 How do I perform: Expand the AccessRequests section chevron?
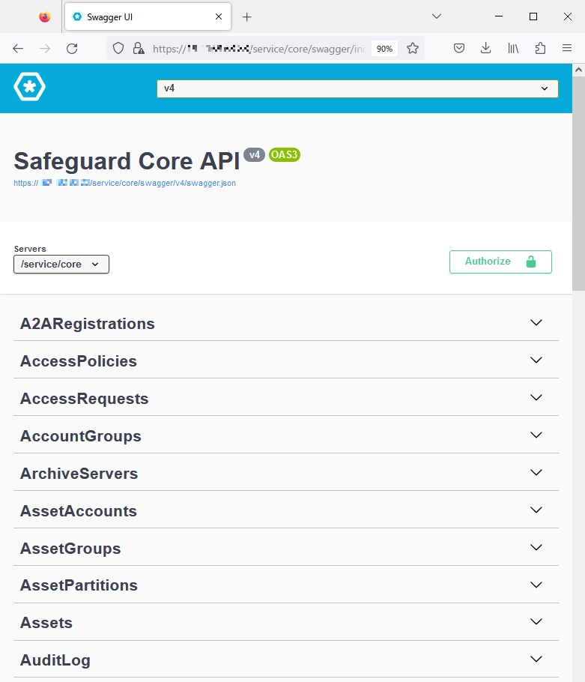click(536, 397)
